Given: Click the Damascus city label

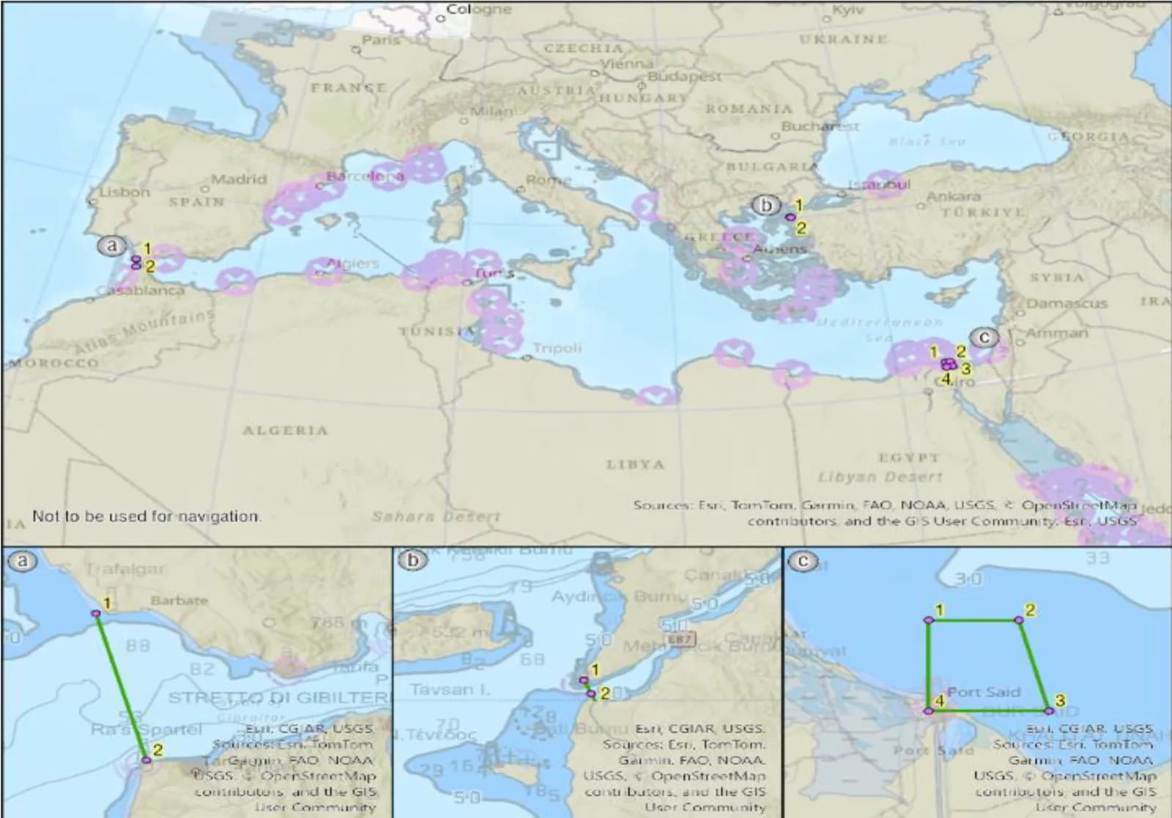Looking at the screenshot, I should point(1067,303).
